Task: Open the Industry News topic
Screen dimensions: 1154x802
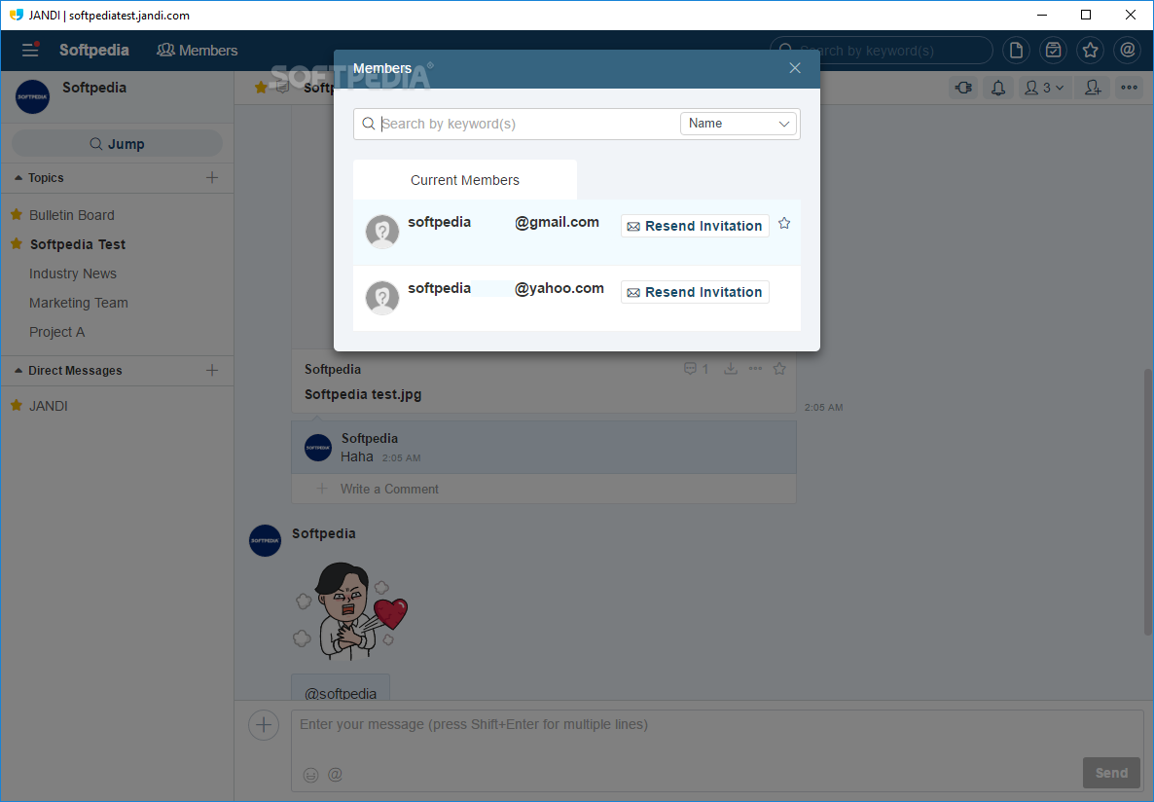Action: click(x=73, y=273)
